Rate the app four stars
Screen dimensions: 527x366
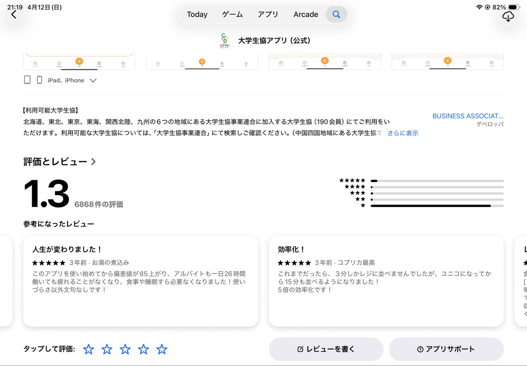(x=144, y=349)
